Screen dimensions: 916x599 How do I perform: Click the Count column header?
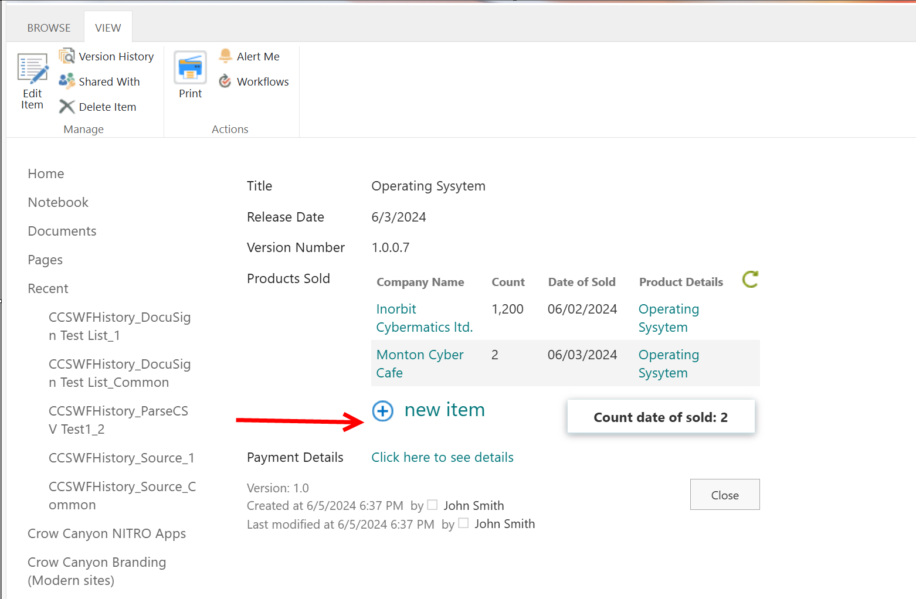(508, 282)
